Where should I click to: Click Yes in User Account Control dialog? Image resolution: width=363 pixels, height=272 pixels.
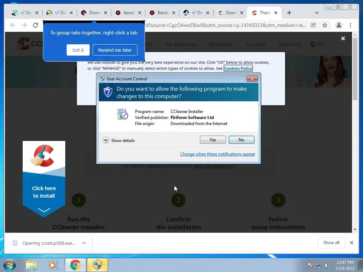tap(213, 140)
